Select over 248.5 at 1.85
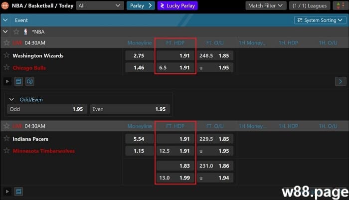This screenshot has height=200, width=349. tap(215, 56)
